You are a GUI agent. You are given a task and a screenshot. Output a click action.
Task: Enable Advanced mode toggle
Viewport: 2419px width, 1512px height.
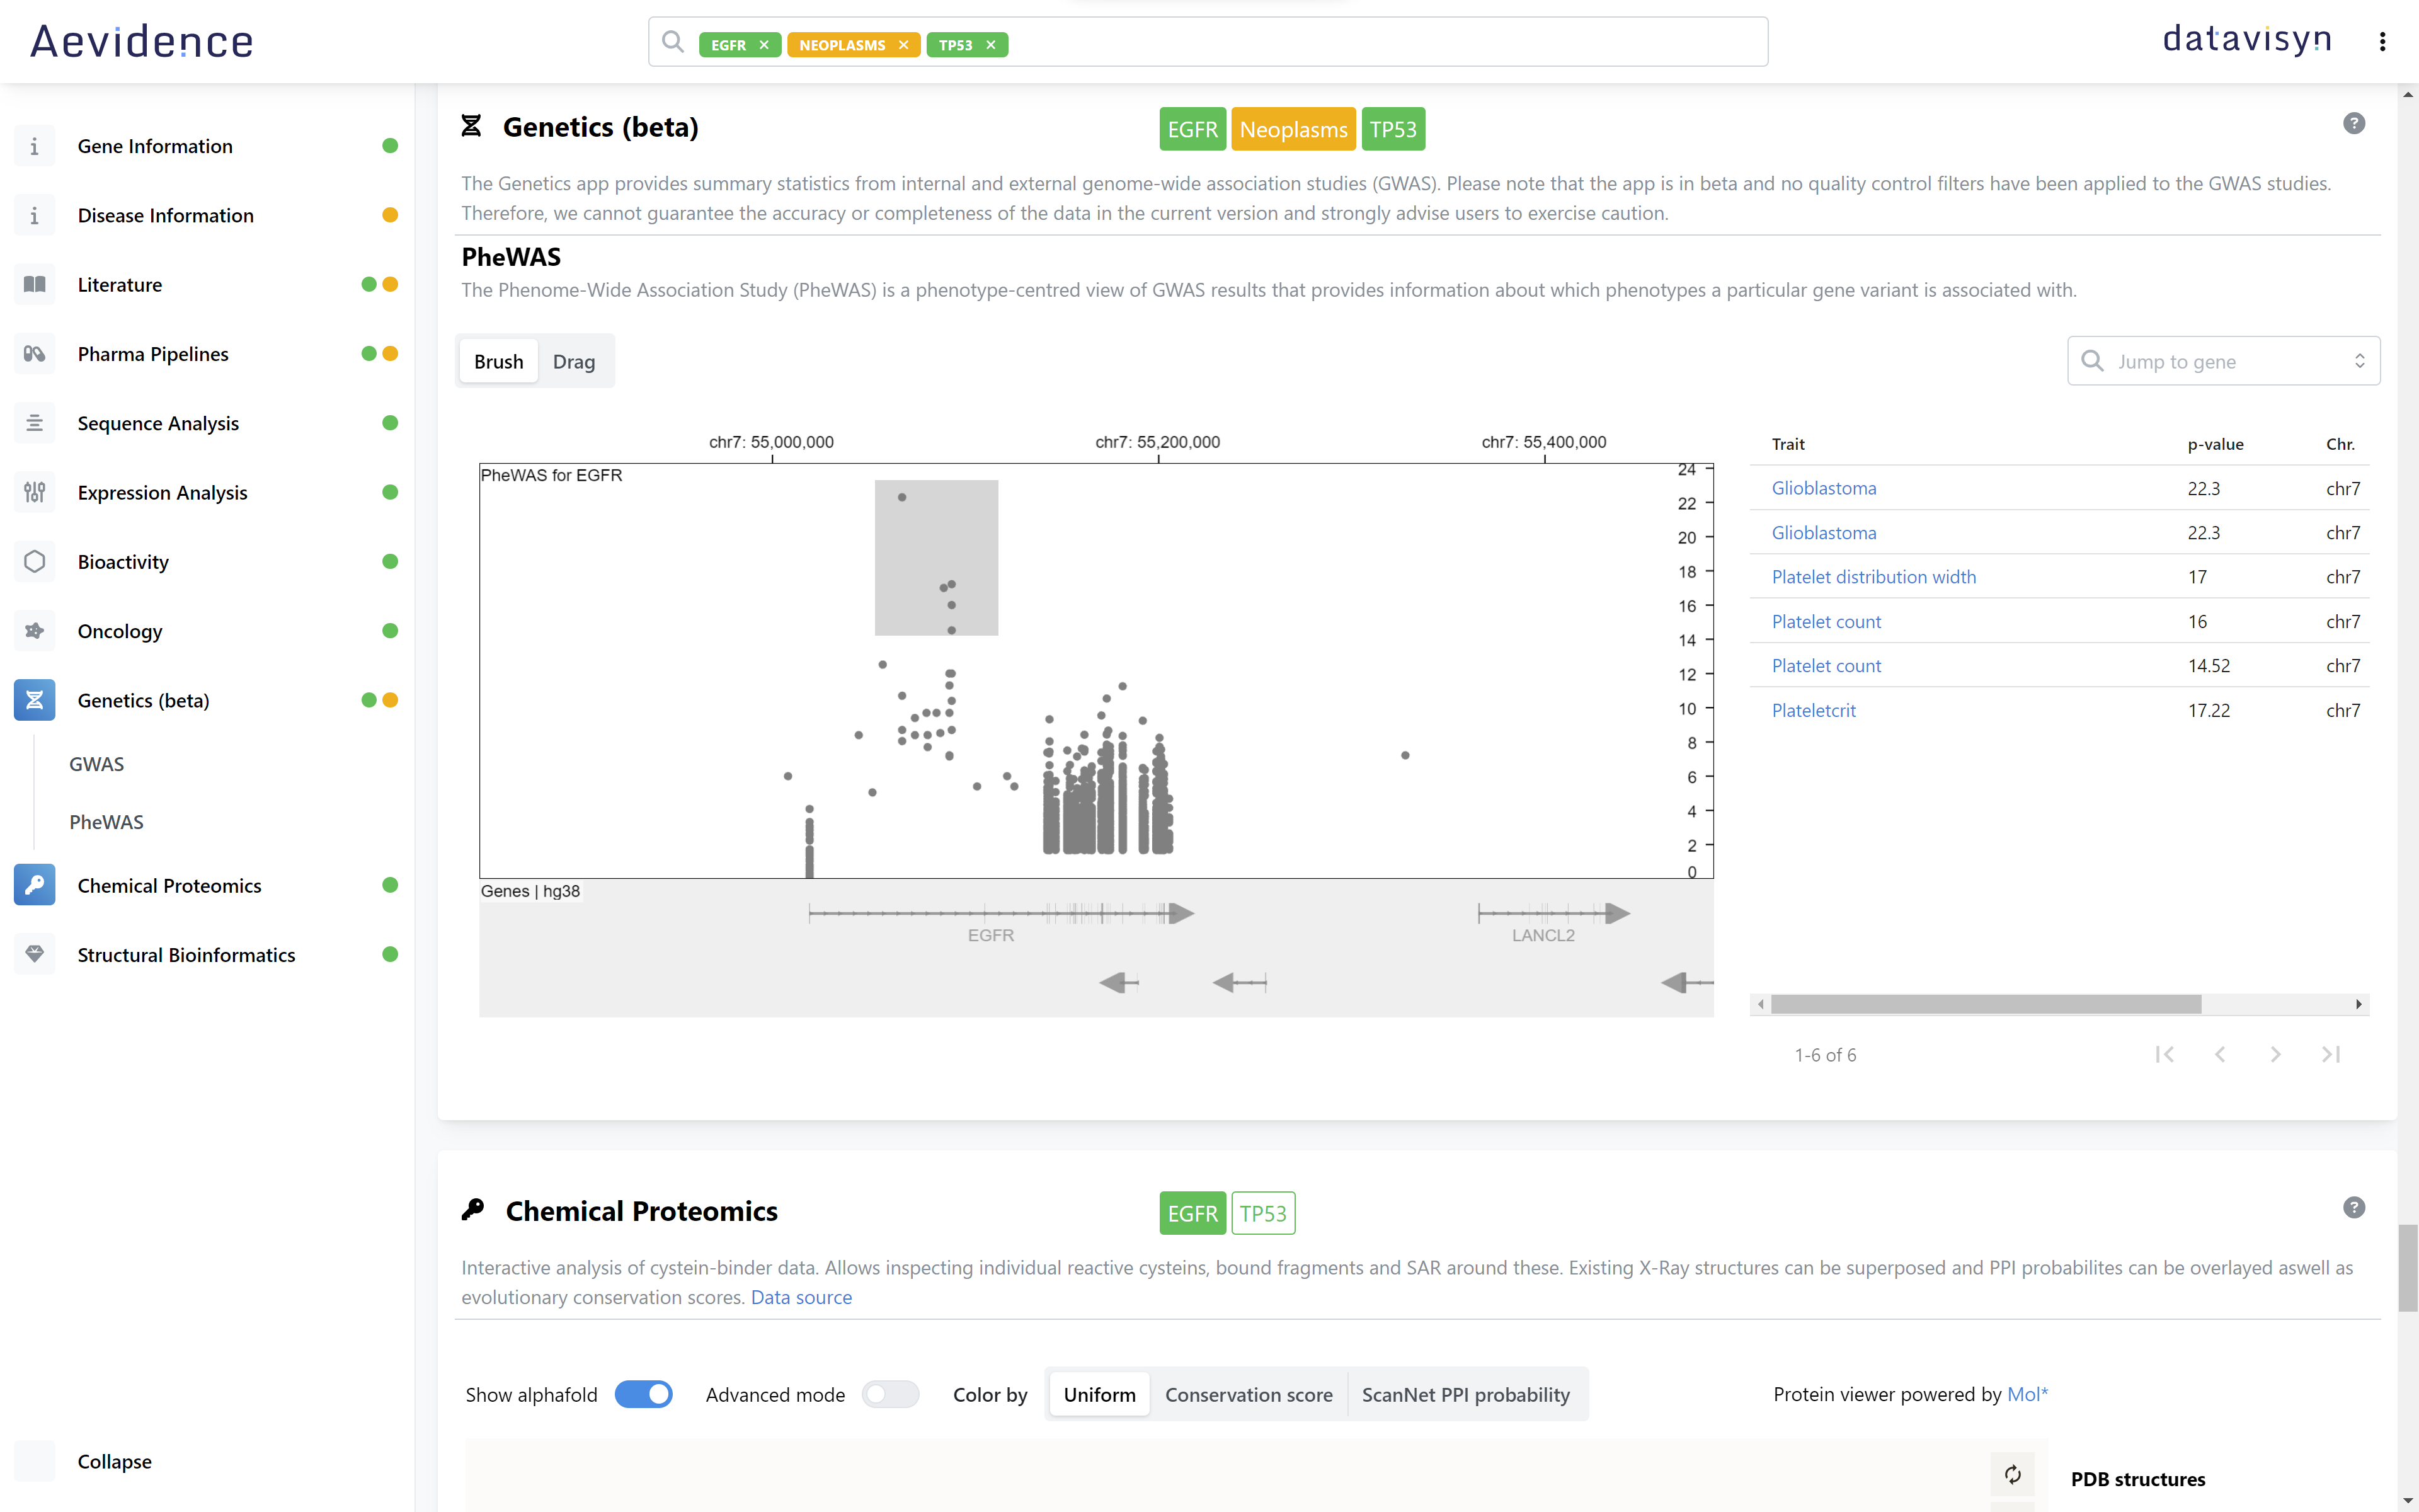point(888,1394)
